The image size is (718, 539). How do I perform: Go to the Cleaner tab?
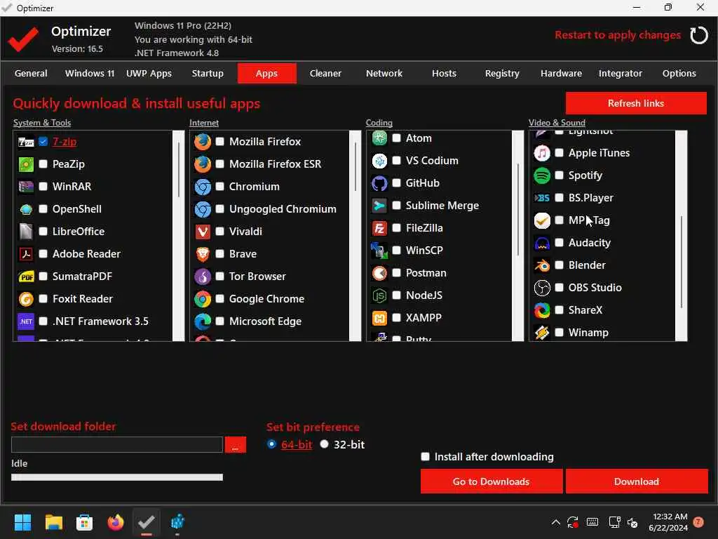[325, 73]
